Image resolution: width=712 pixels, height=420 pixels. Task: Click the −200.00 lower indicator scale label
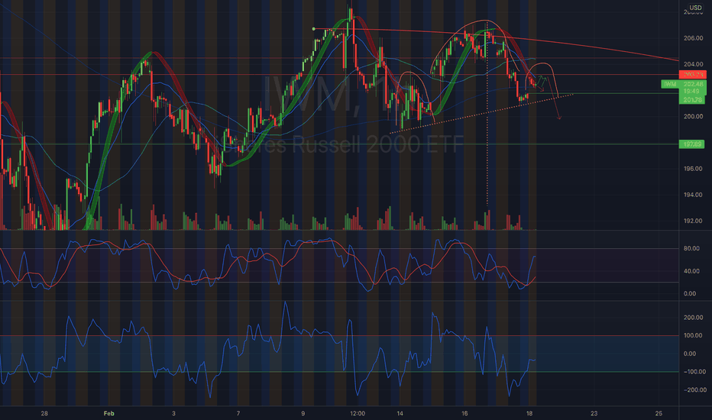pos(694,390)
